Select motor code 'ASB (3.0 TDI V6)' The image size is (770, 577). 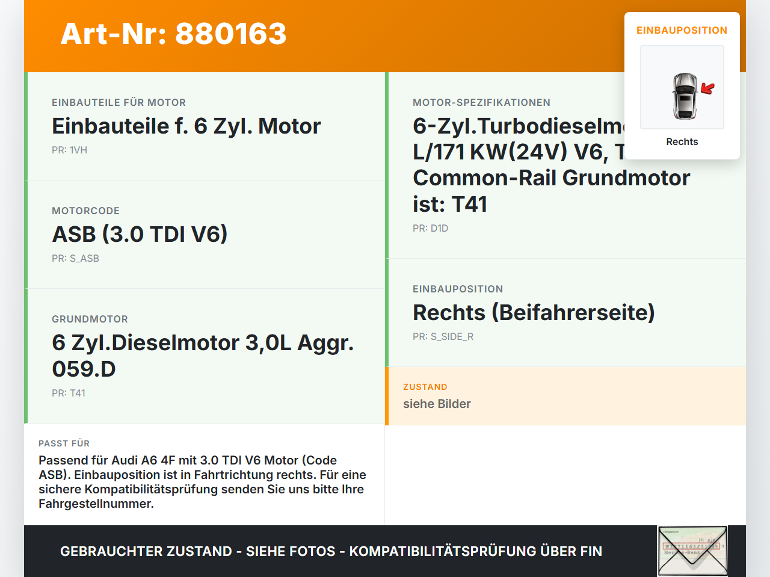coord(140,235)
